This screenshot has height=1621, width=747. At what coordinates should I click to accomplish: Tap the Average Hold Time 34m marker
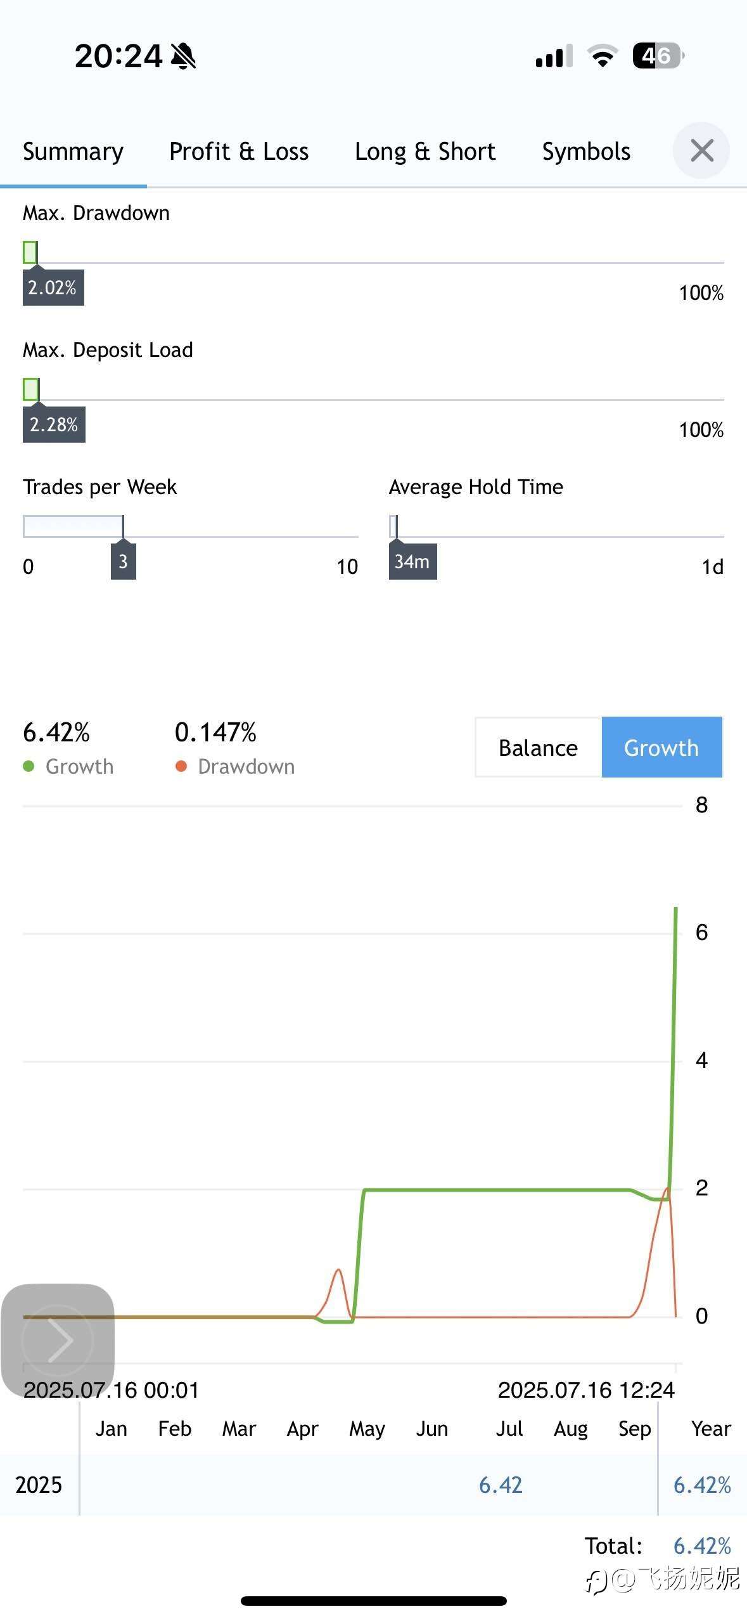pyautogui.click(x=412, y=561)
